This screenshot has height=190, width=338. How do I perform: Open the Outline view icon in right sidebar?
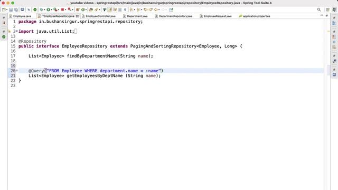pyautogui.click(x=334, y=23)
